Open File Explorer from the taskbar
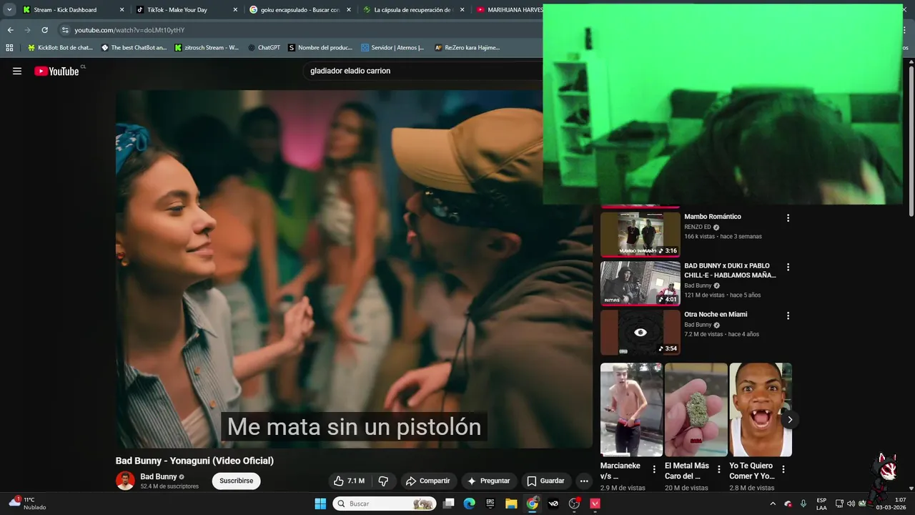 click(x=511, y=504)
